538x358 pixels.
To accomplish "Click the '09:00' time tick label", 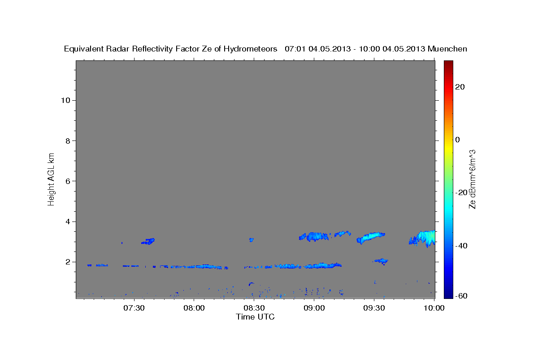I will click(x=314, y=308).
